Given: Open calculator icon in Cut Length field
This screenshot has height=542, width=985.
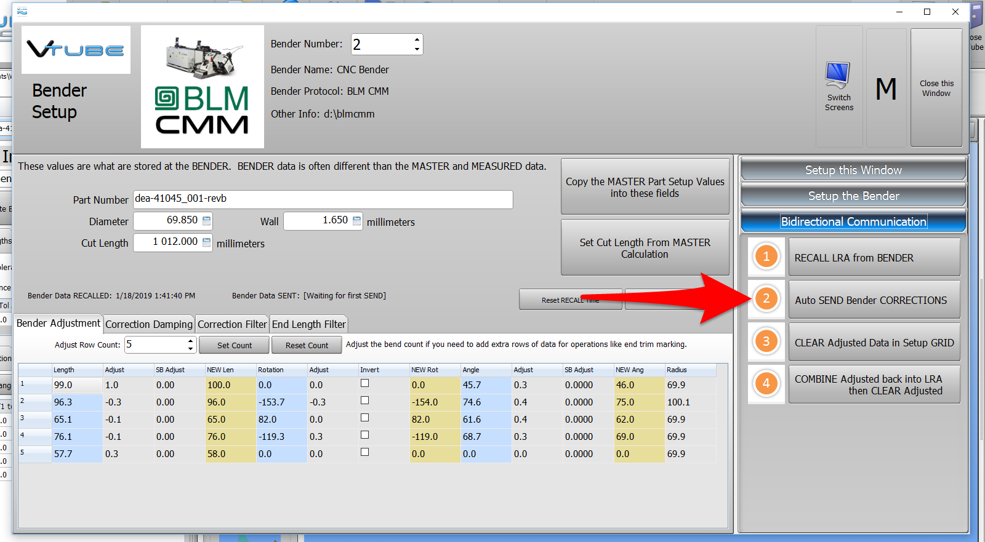Looking at the screenshot, I should [207, 242].
